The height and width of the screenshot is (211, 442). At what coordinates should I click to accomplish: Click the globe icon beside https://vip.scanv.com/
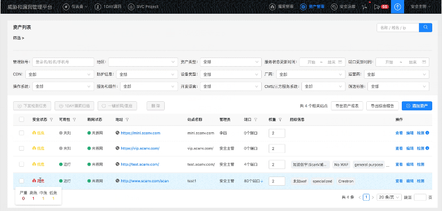[x=117, y=148]
